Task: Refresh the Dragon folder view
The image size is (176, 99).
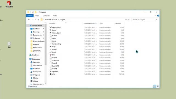Action: tap(129, 20)
